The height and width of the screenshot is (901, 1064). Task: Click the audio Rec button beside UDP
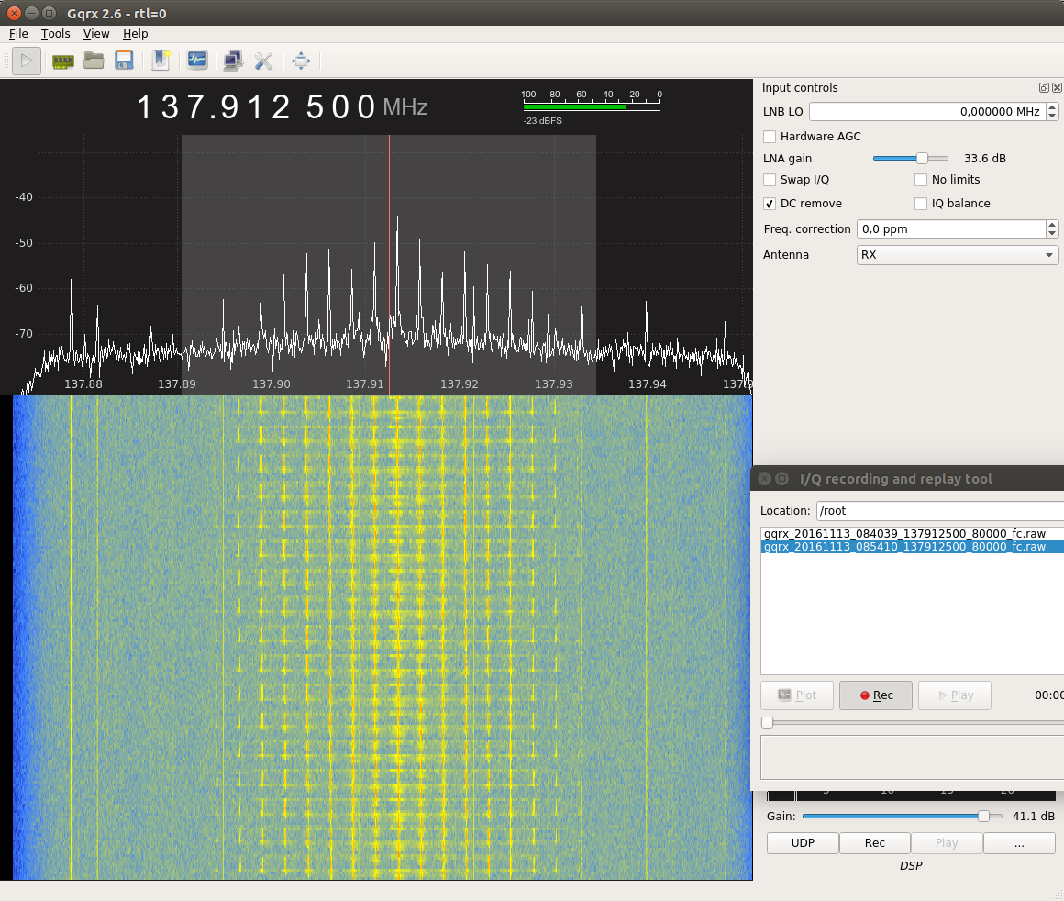(875, 842)
